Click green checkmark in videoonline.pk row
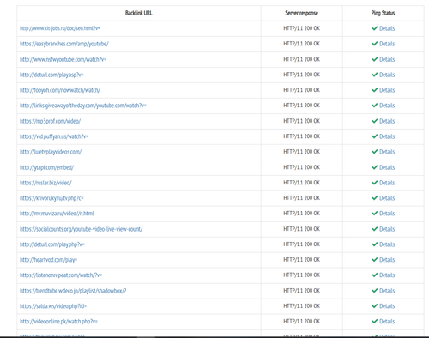 point(375,321)
